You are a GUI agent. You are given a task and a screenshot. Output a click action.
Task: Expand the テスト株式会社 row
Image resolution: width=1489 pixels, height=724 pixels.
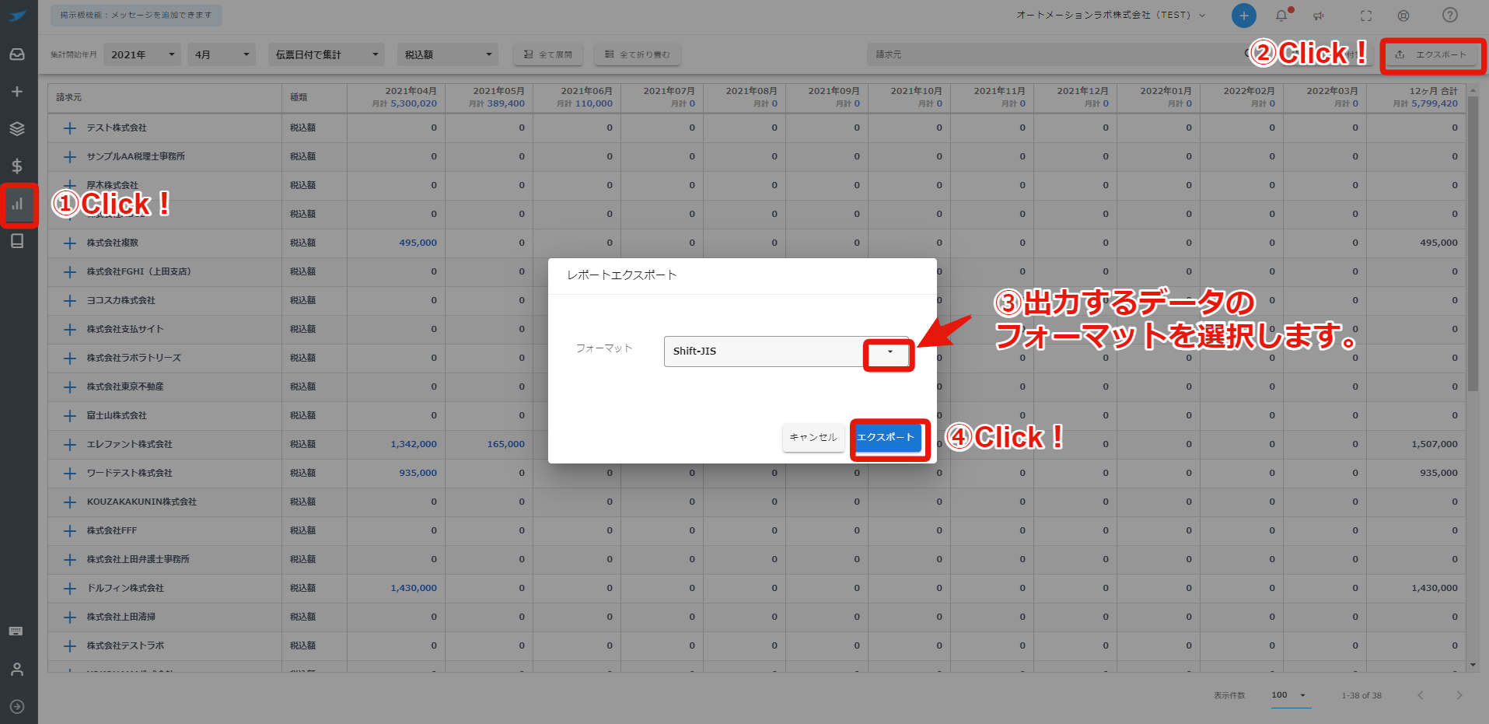pyautogui.click(x=70, y=128)
